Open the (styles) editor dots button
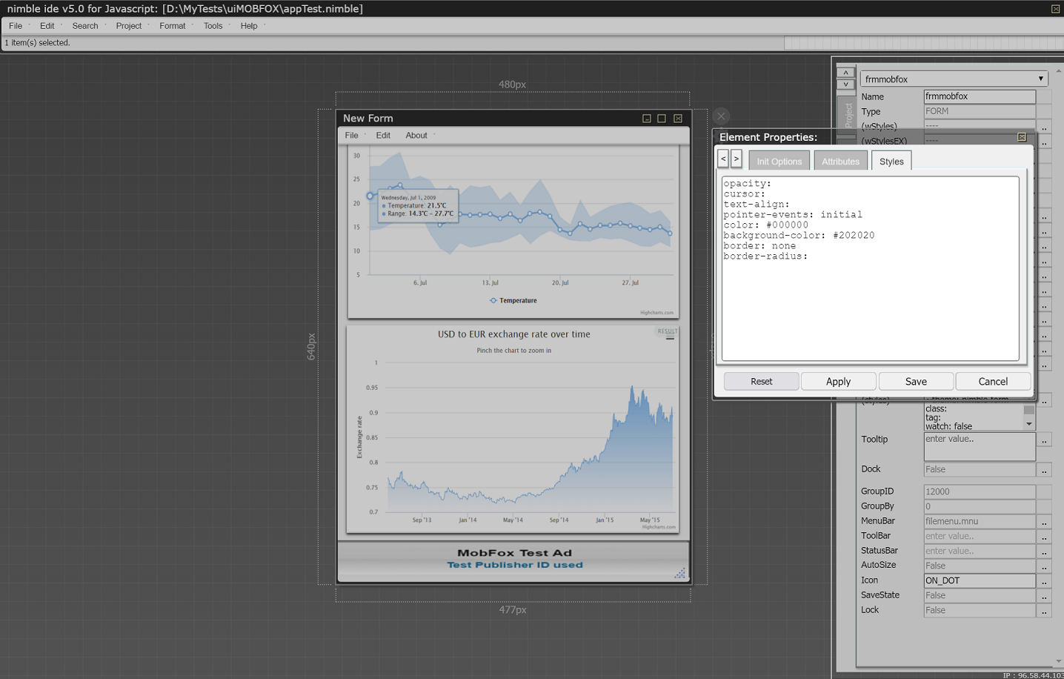The image size is (1064, 679). [x=1044, y=401]
